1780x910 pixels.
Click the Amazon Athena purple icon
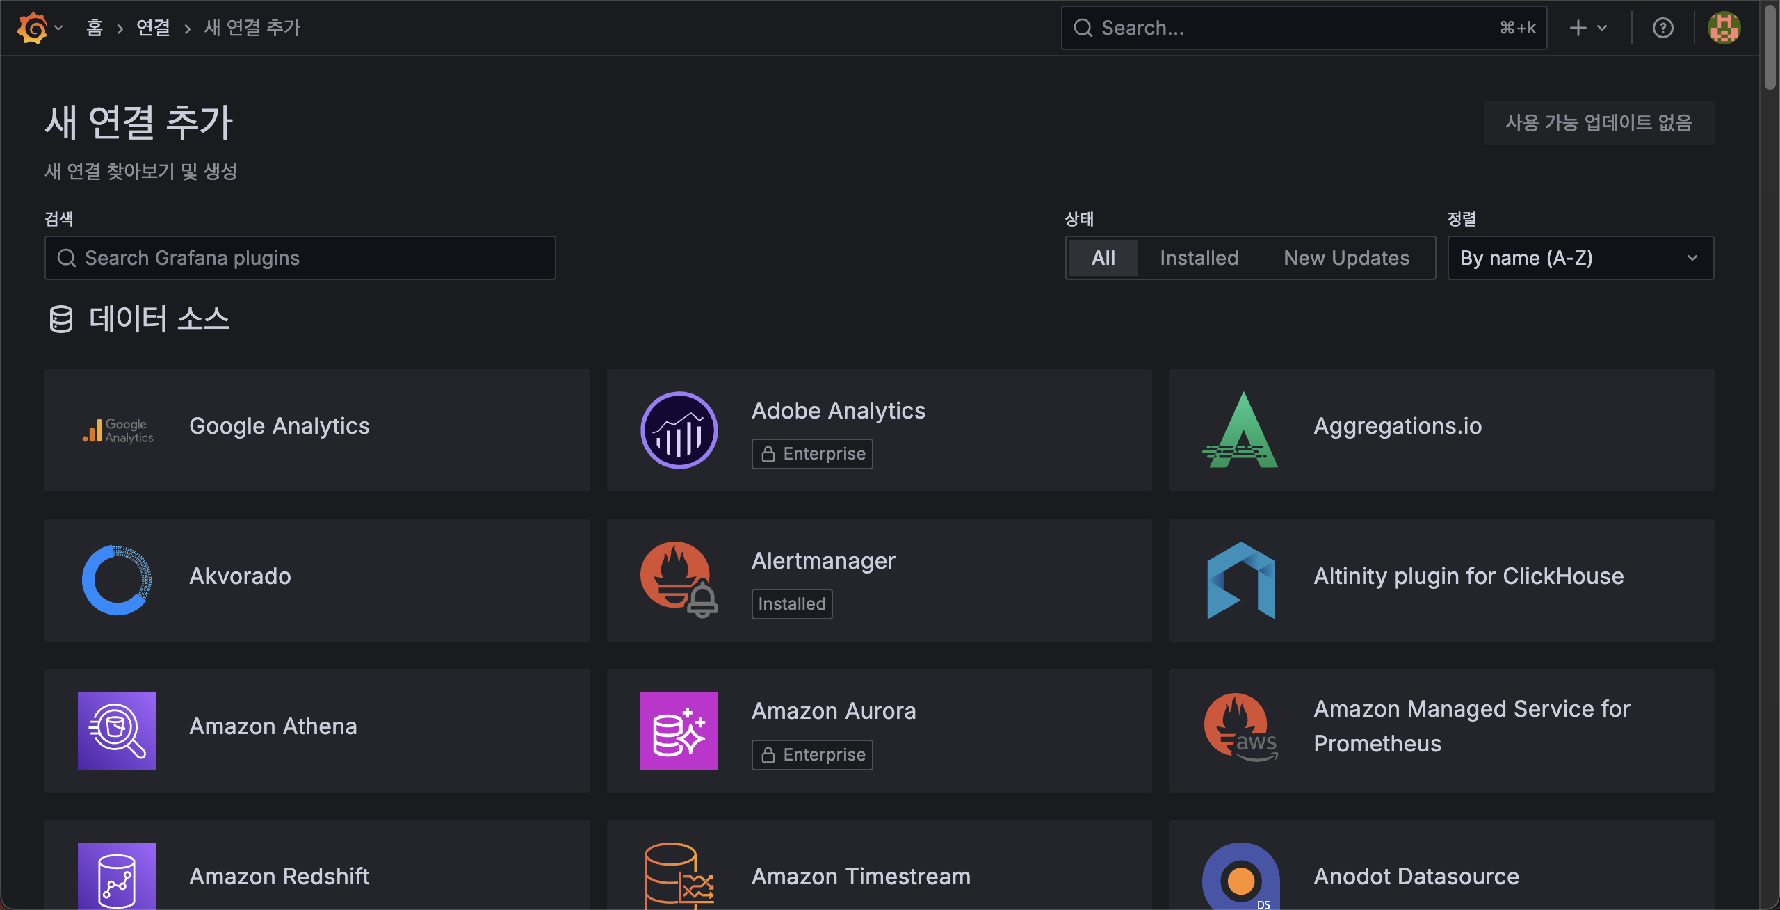pyautogui.click(x=117, y=731)
